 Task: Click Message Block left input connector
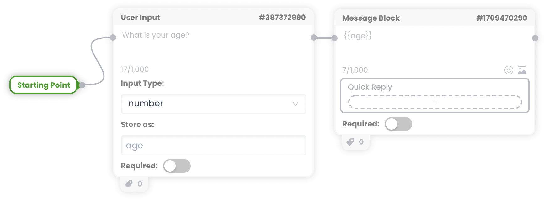point(334,38)
